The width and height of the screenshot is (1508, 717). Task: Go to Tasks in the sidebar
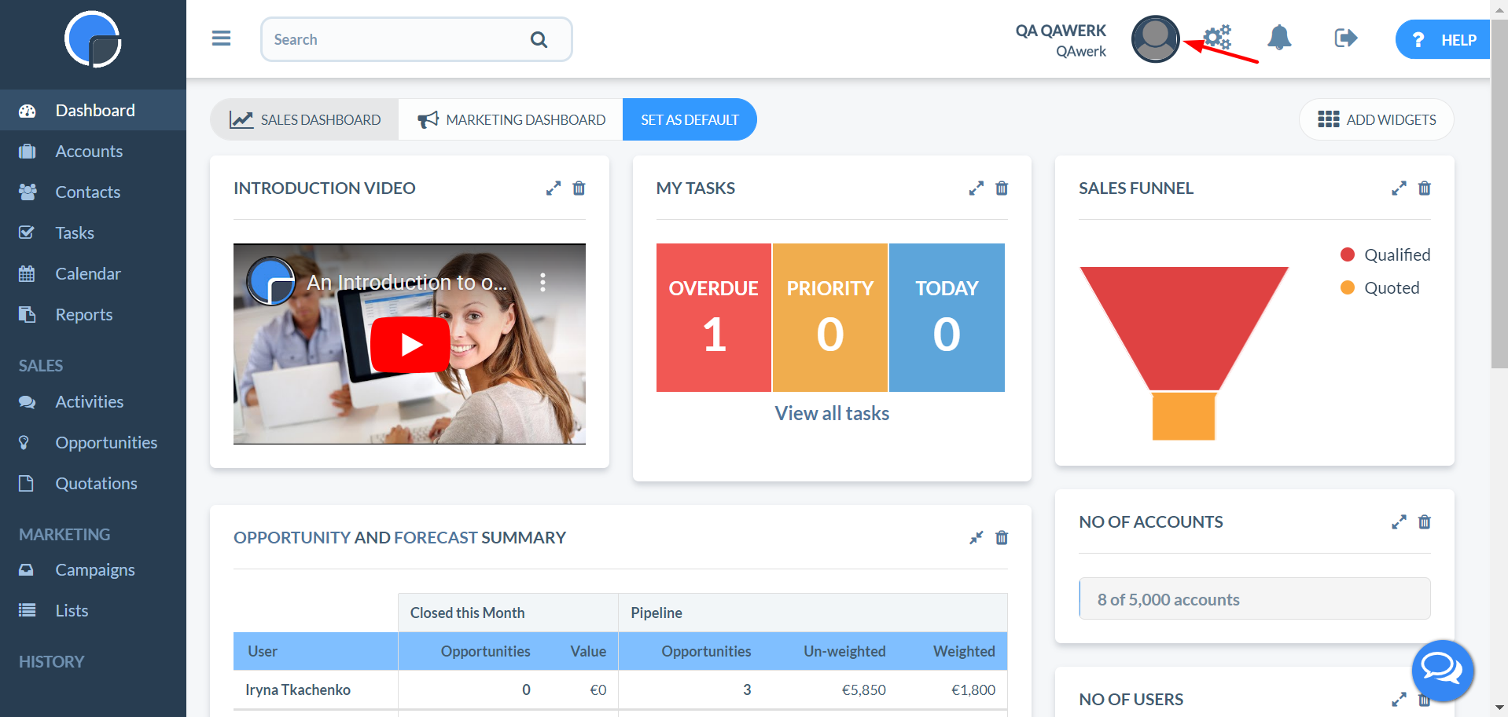coord(93,232)
